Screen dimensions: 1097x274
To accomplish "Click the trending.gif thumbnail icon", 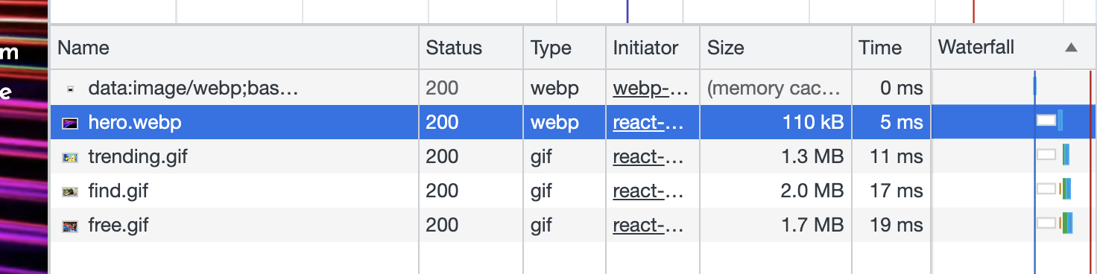I will (x=70, y=157).
